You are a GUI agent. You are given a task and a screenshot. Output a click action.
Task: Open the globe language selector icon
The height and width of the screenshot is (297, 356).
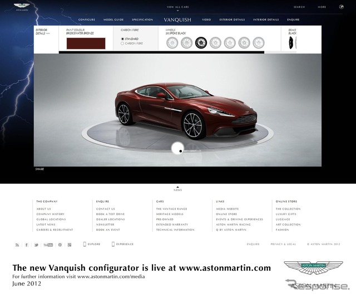tap(341, 7)
